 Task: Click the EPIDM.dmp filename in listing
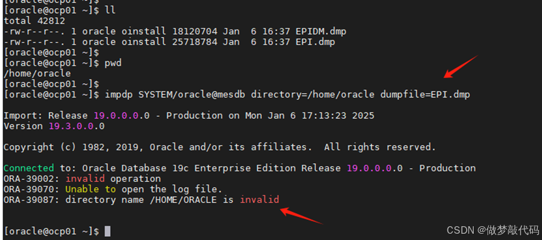(321, 31)
